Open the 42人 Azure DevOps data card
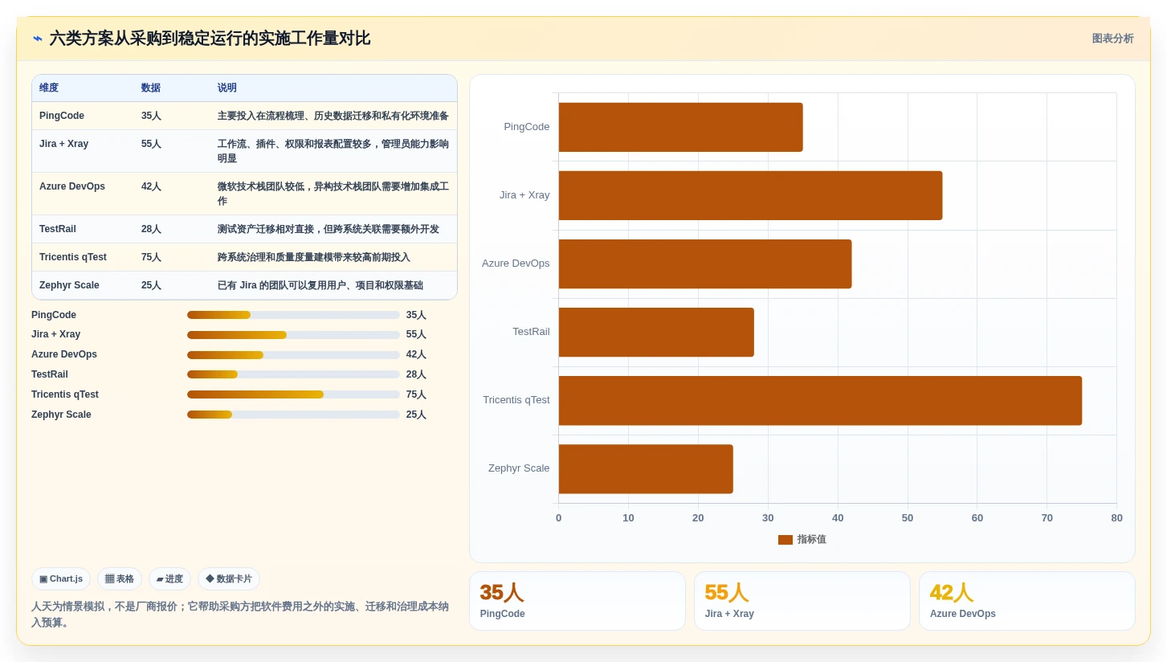 point(1027,601)
